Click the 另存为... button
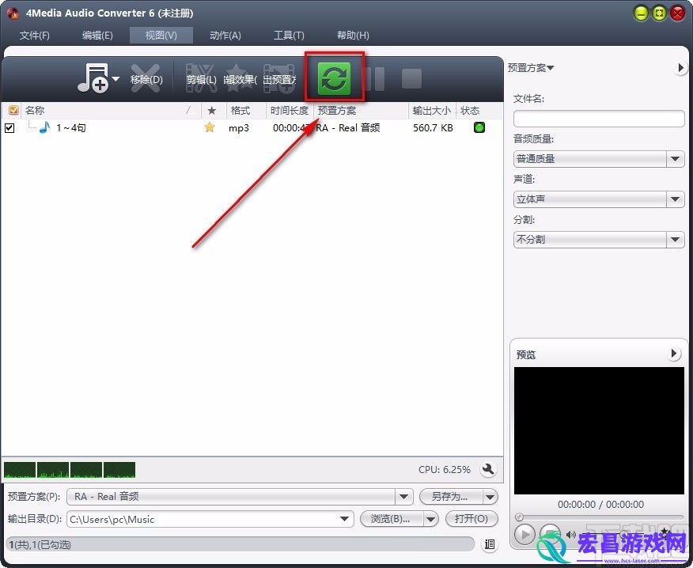 (449, 496)
